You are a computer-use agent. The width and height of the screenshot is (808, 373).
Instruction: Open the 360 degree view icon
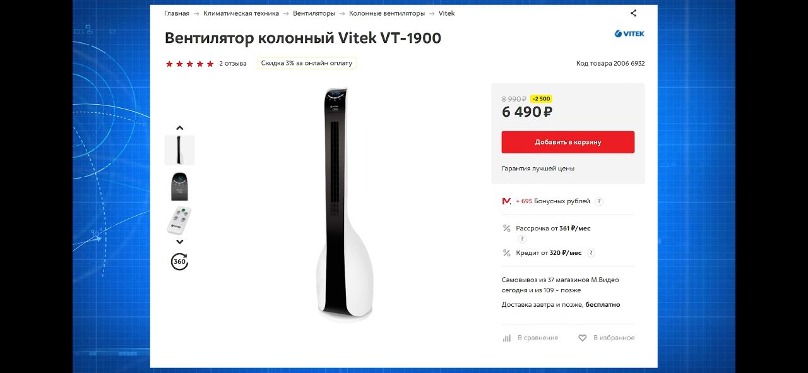tap(180, 261)
